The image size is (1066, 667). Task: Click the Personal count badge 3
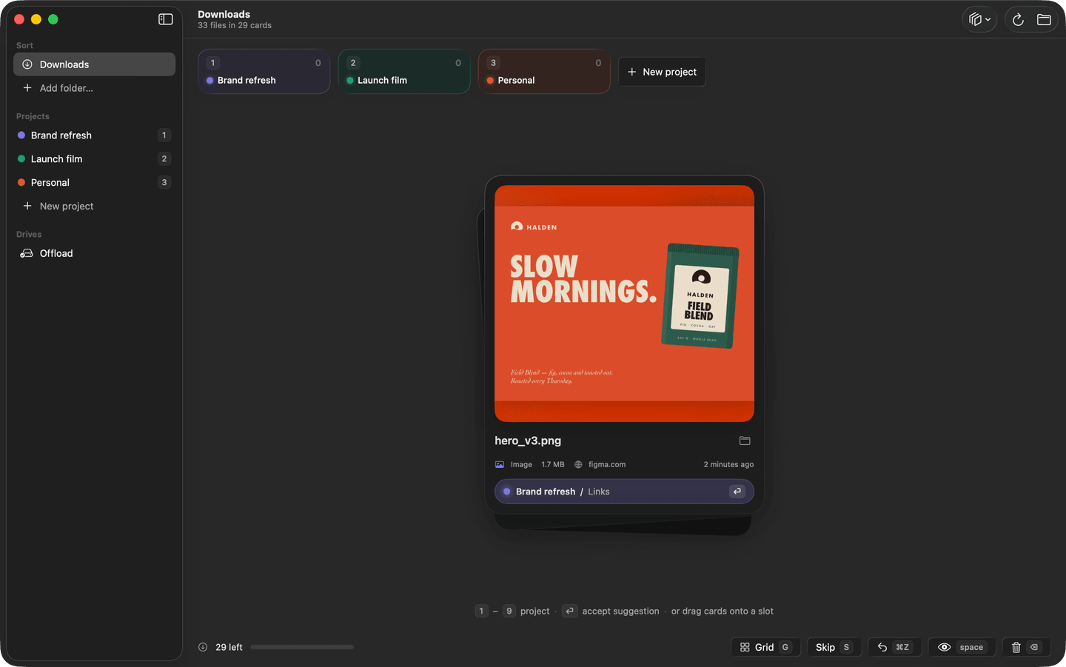tap(164, 183)
